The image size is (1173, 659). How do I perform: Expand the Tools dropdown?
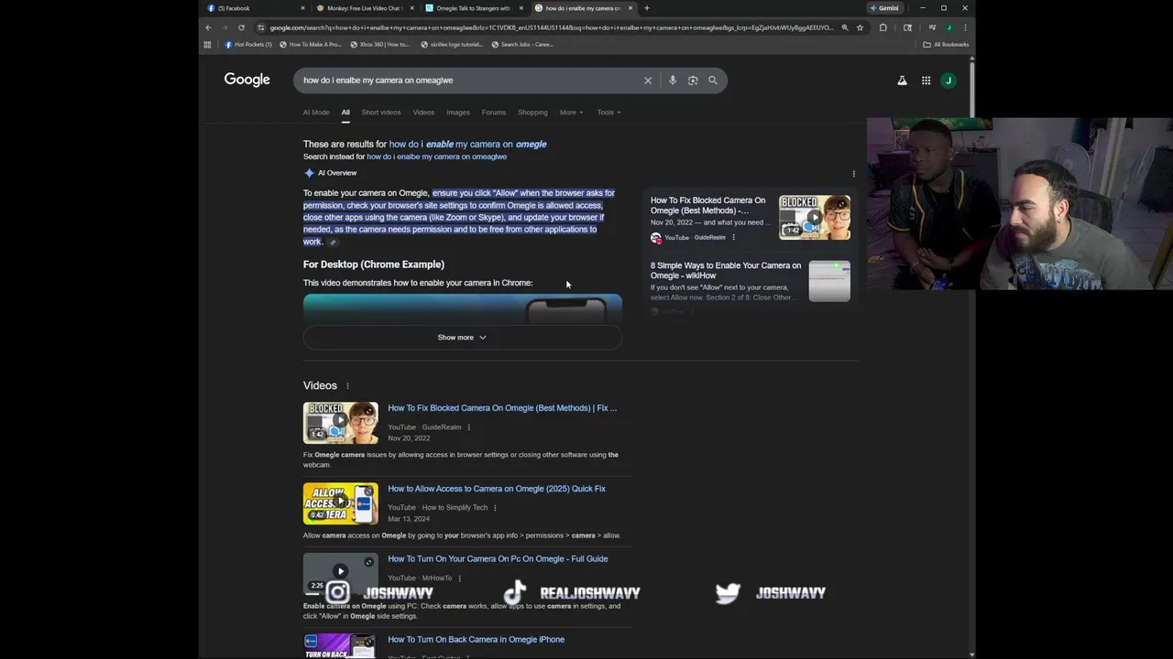point(609,113)
